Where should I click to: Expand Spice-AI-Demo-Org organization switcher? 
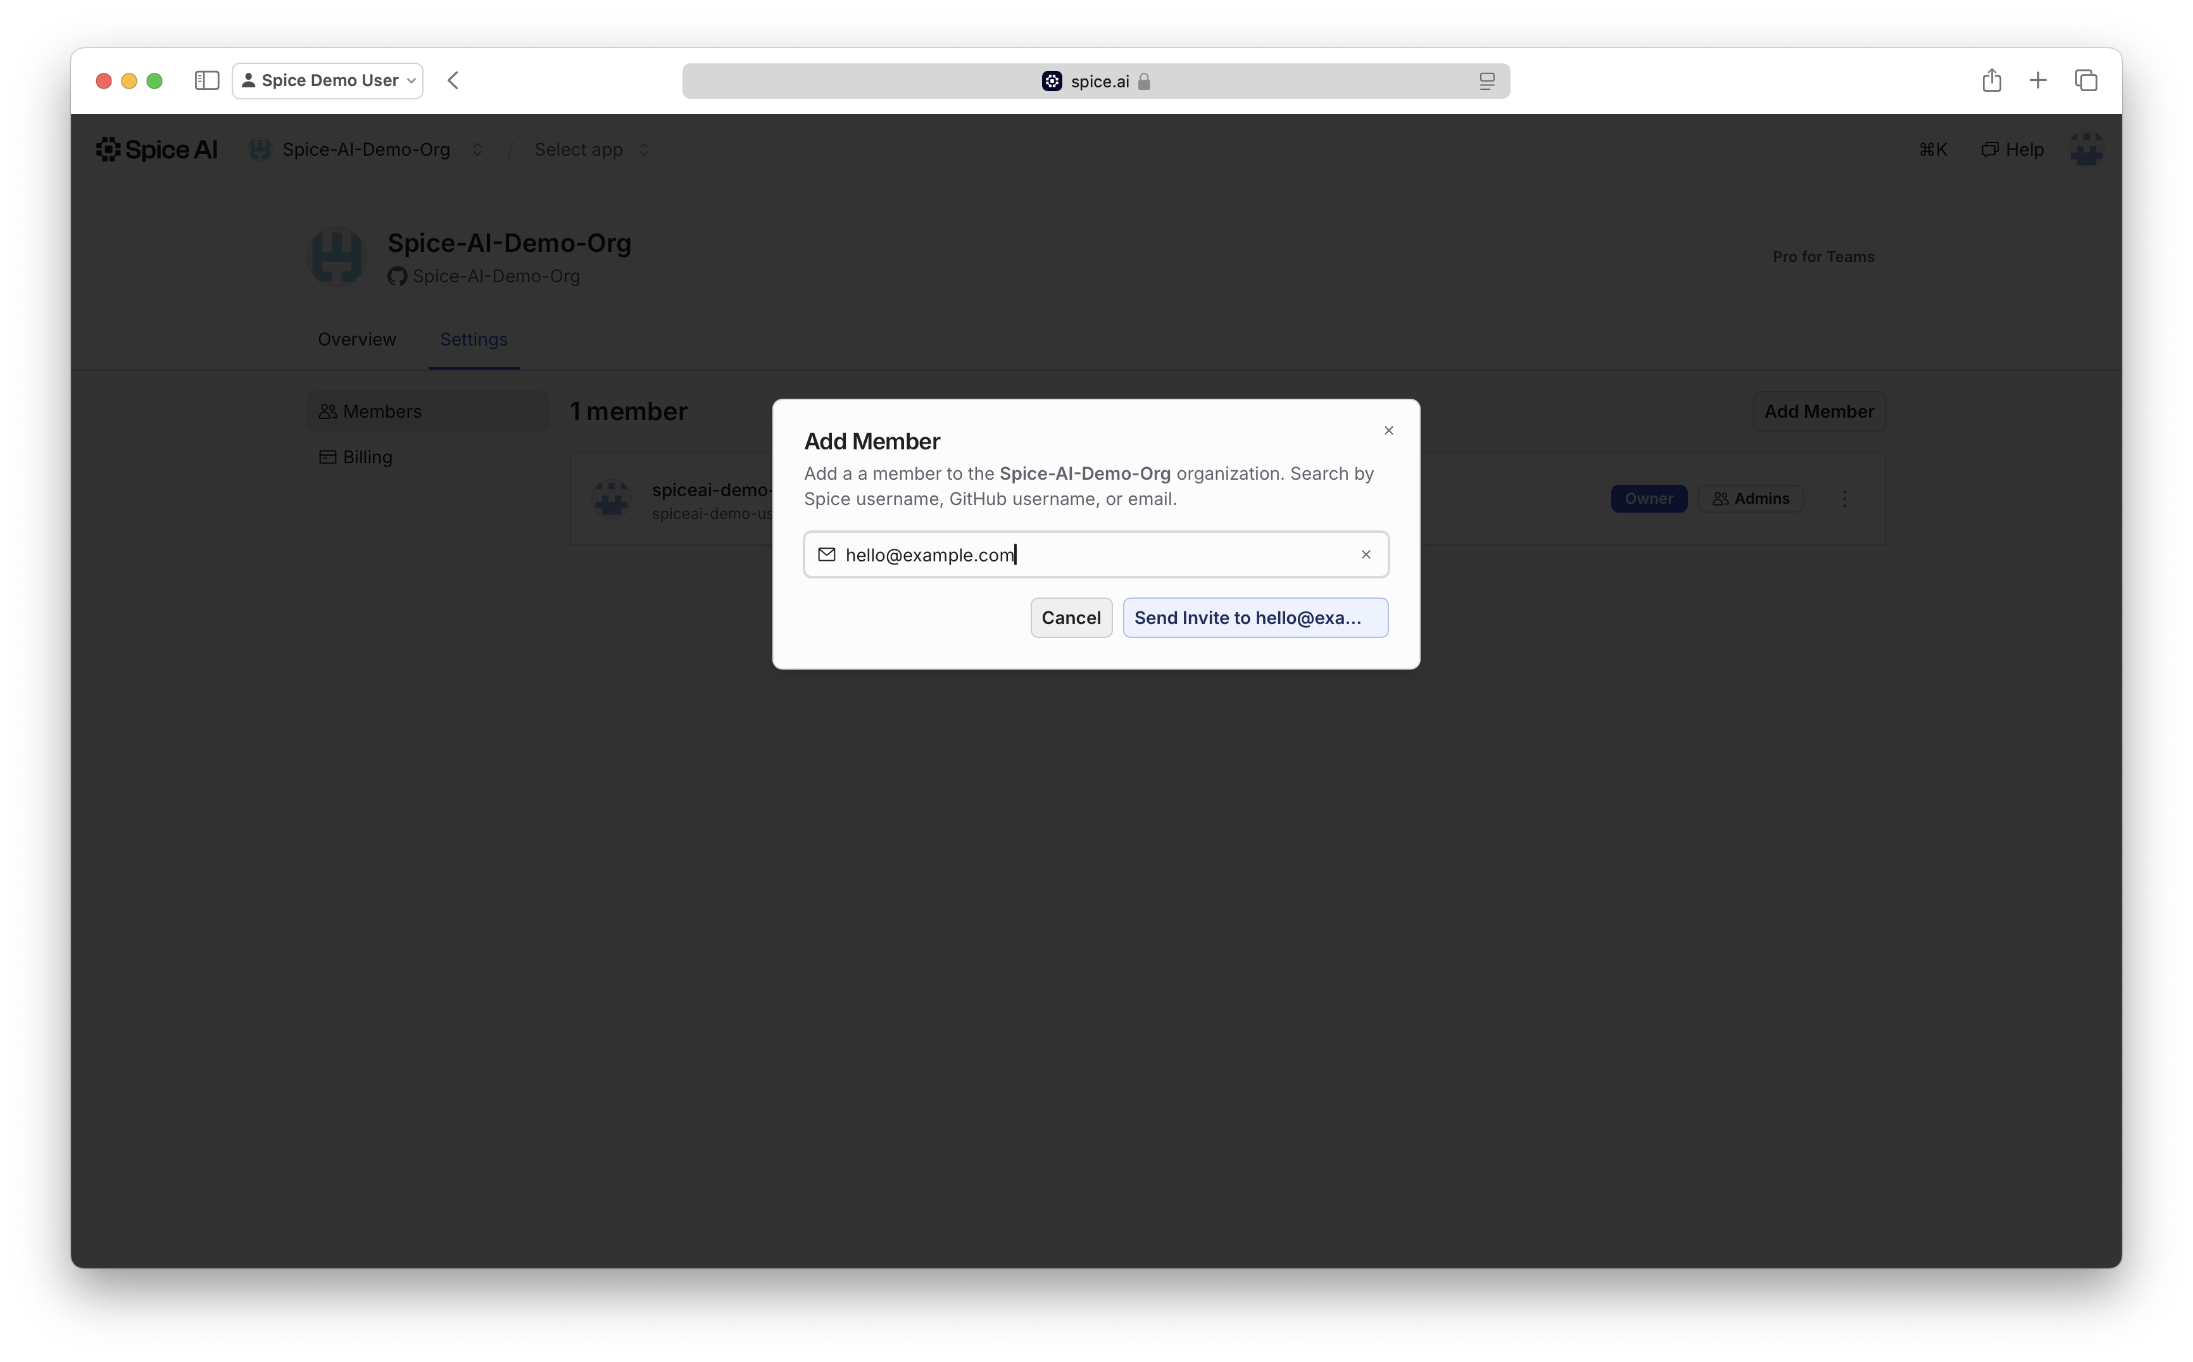click(x=477, y=149)
